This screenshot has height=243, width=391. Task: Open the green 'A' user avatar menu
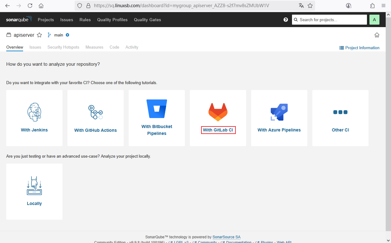coord(374,20)
